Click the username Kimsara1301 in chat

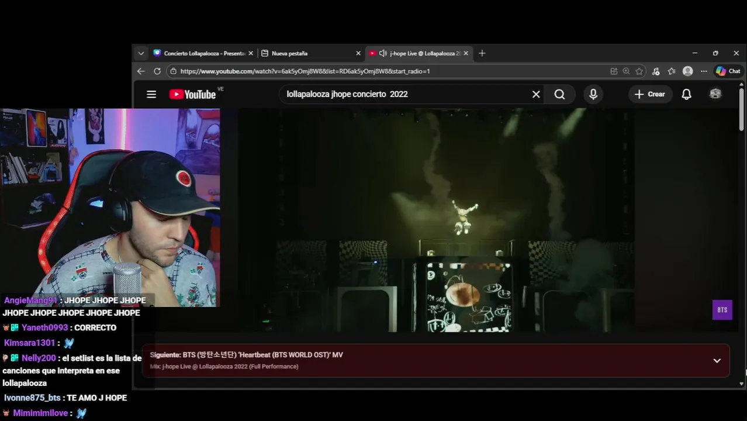coord(29,343)
